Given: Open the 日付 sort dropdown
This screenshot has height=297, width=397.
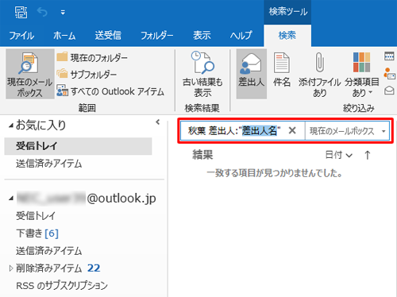Looking at the screenshot, I should (x=338, y=155).
